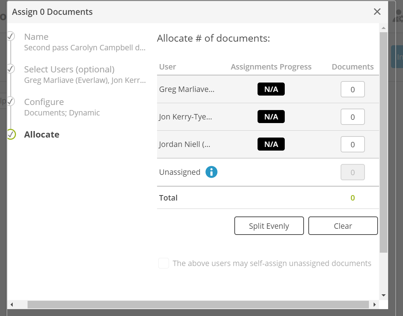403x316 pixels.
Task: Close the Assign 0 Documents dialog
Action: click(x=377, y=12)
